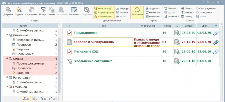Viewport: 225px width, 102px height.
Task: Open the Маршрут view
Action: pos(123,9)
